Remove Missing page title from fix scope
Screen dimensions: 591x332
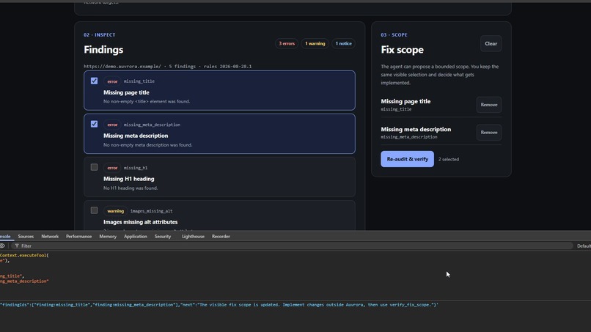(489, 105)
